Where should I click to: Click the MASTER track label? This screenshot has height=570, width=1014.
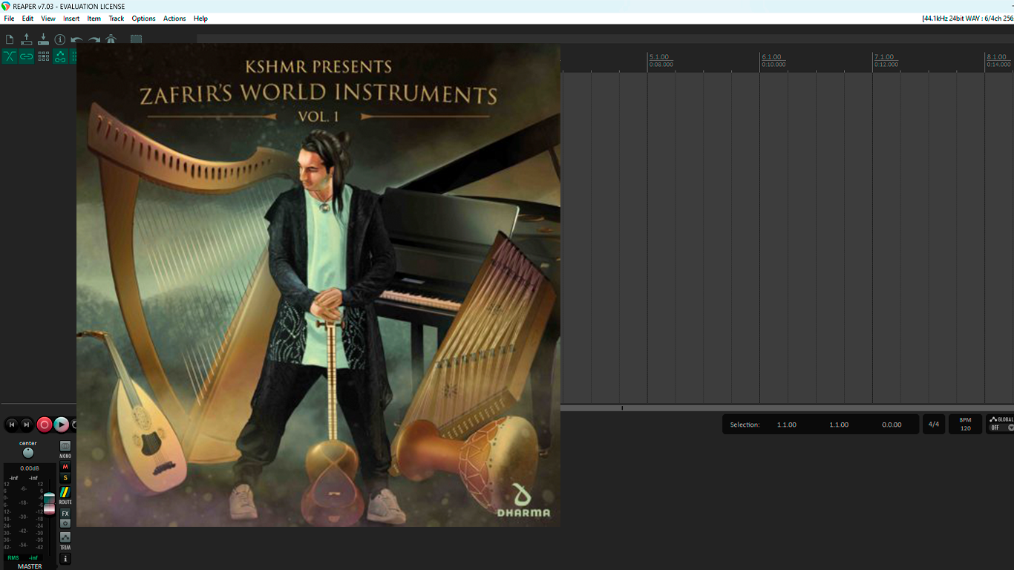30,566
